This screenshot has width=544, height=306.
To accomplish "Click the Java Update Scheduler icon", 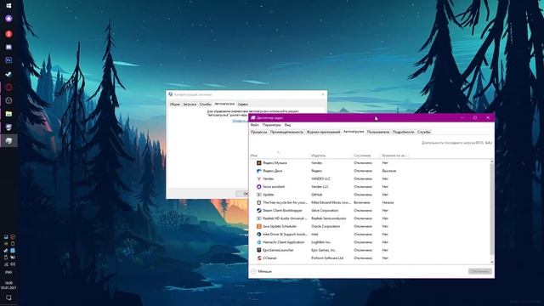I will 258,226.
